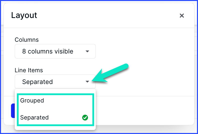Open the Columns combo box
198x134 pixels.
(55, 51)
